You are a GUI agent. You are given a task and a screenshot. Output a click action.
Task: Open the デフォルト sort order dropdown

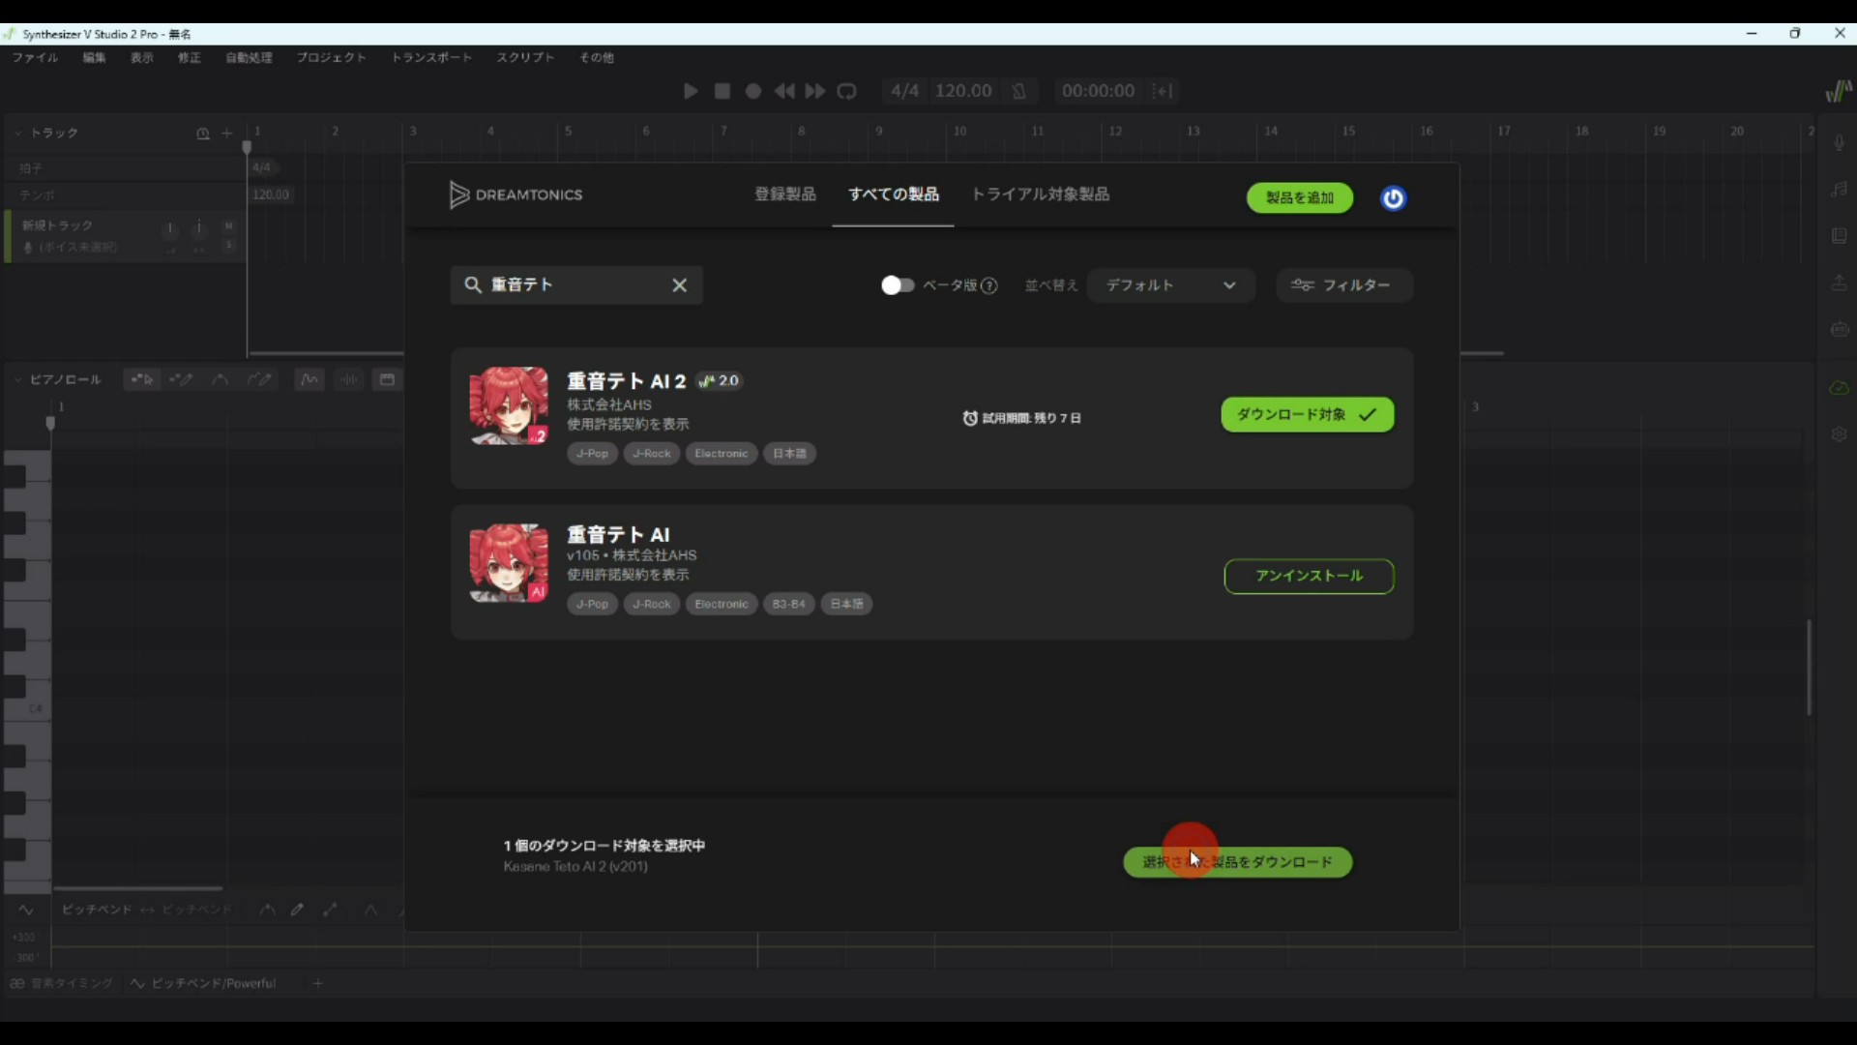1170,285
